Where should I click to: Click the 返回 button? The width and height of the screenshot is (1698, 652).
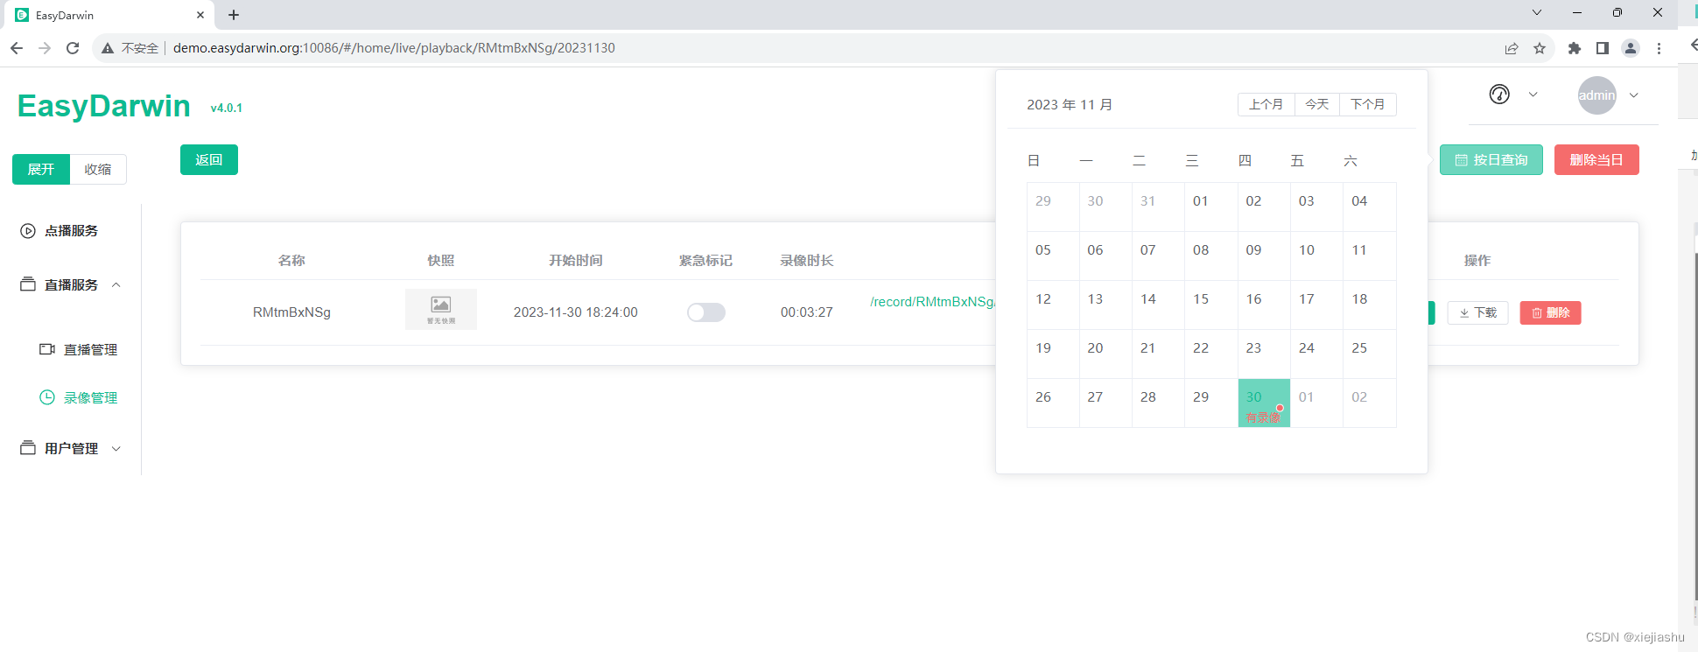[209, 160]
